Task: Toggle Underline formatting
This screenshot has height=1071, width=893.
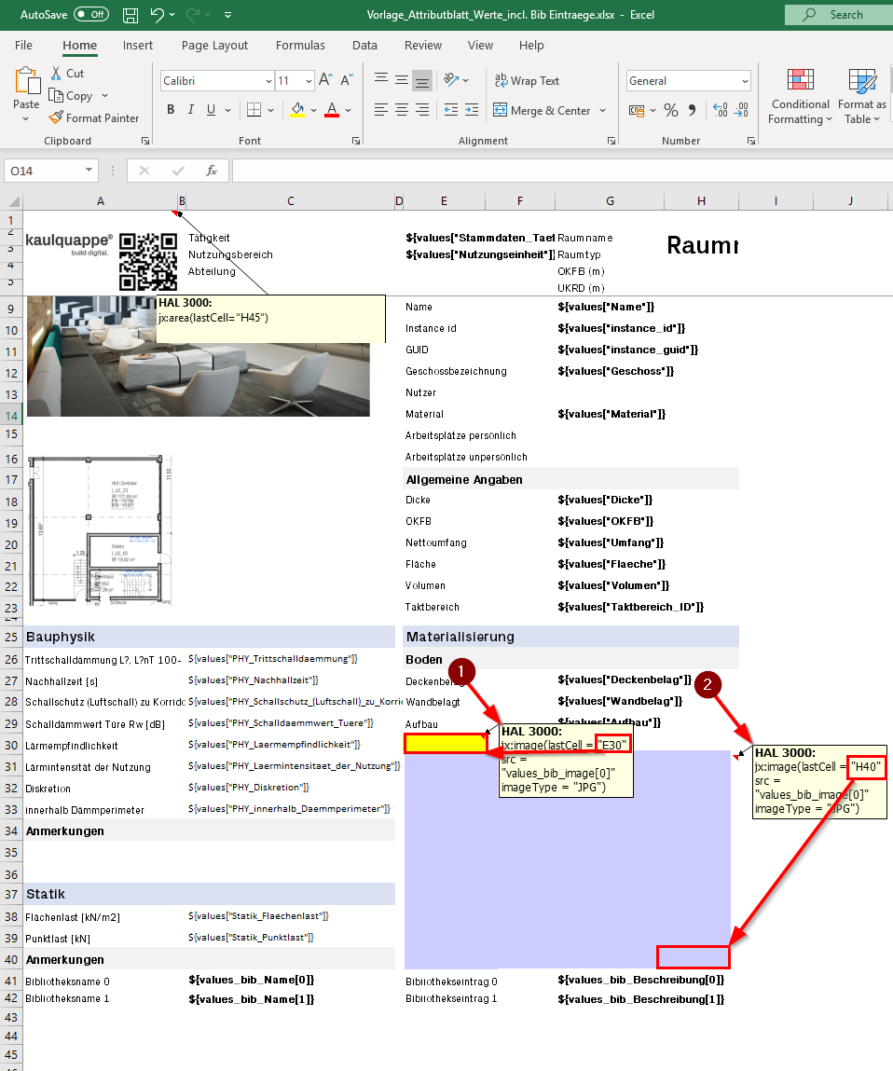Action: [x=211, y=109]
